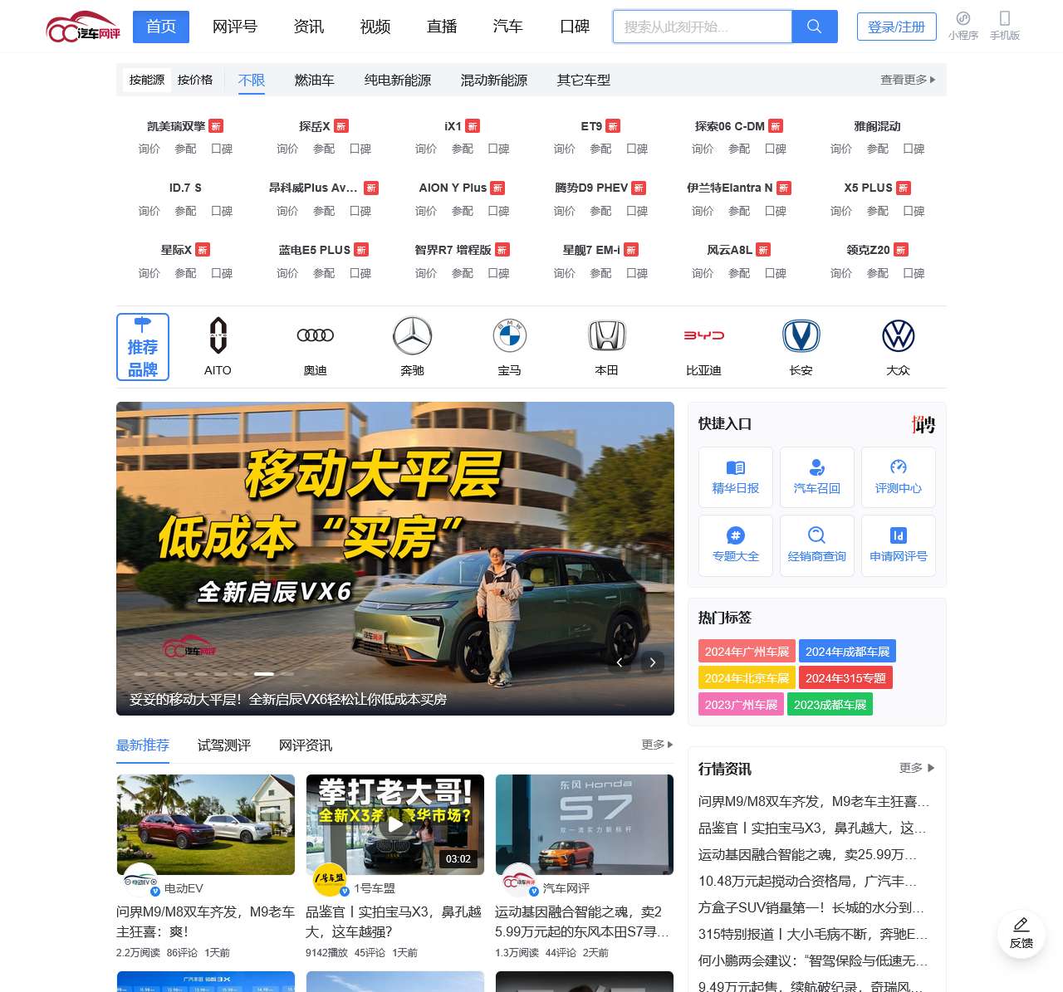Viewport: 1063px width, 992px height.
Task: Open the 首页 nav tab
Action: point(161,27)
